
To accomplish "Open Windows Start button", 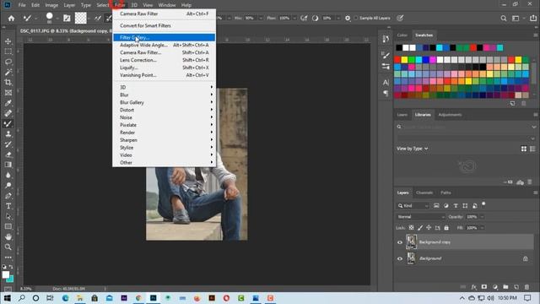I will tap(7, 298).
